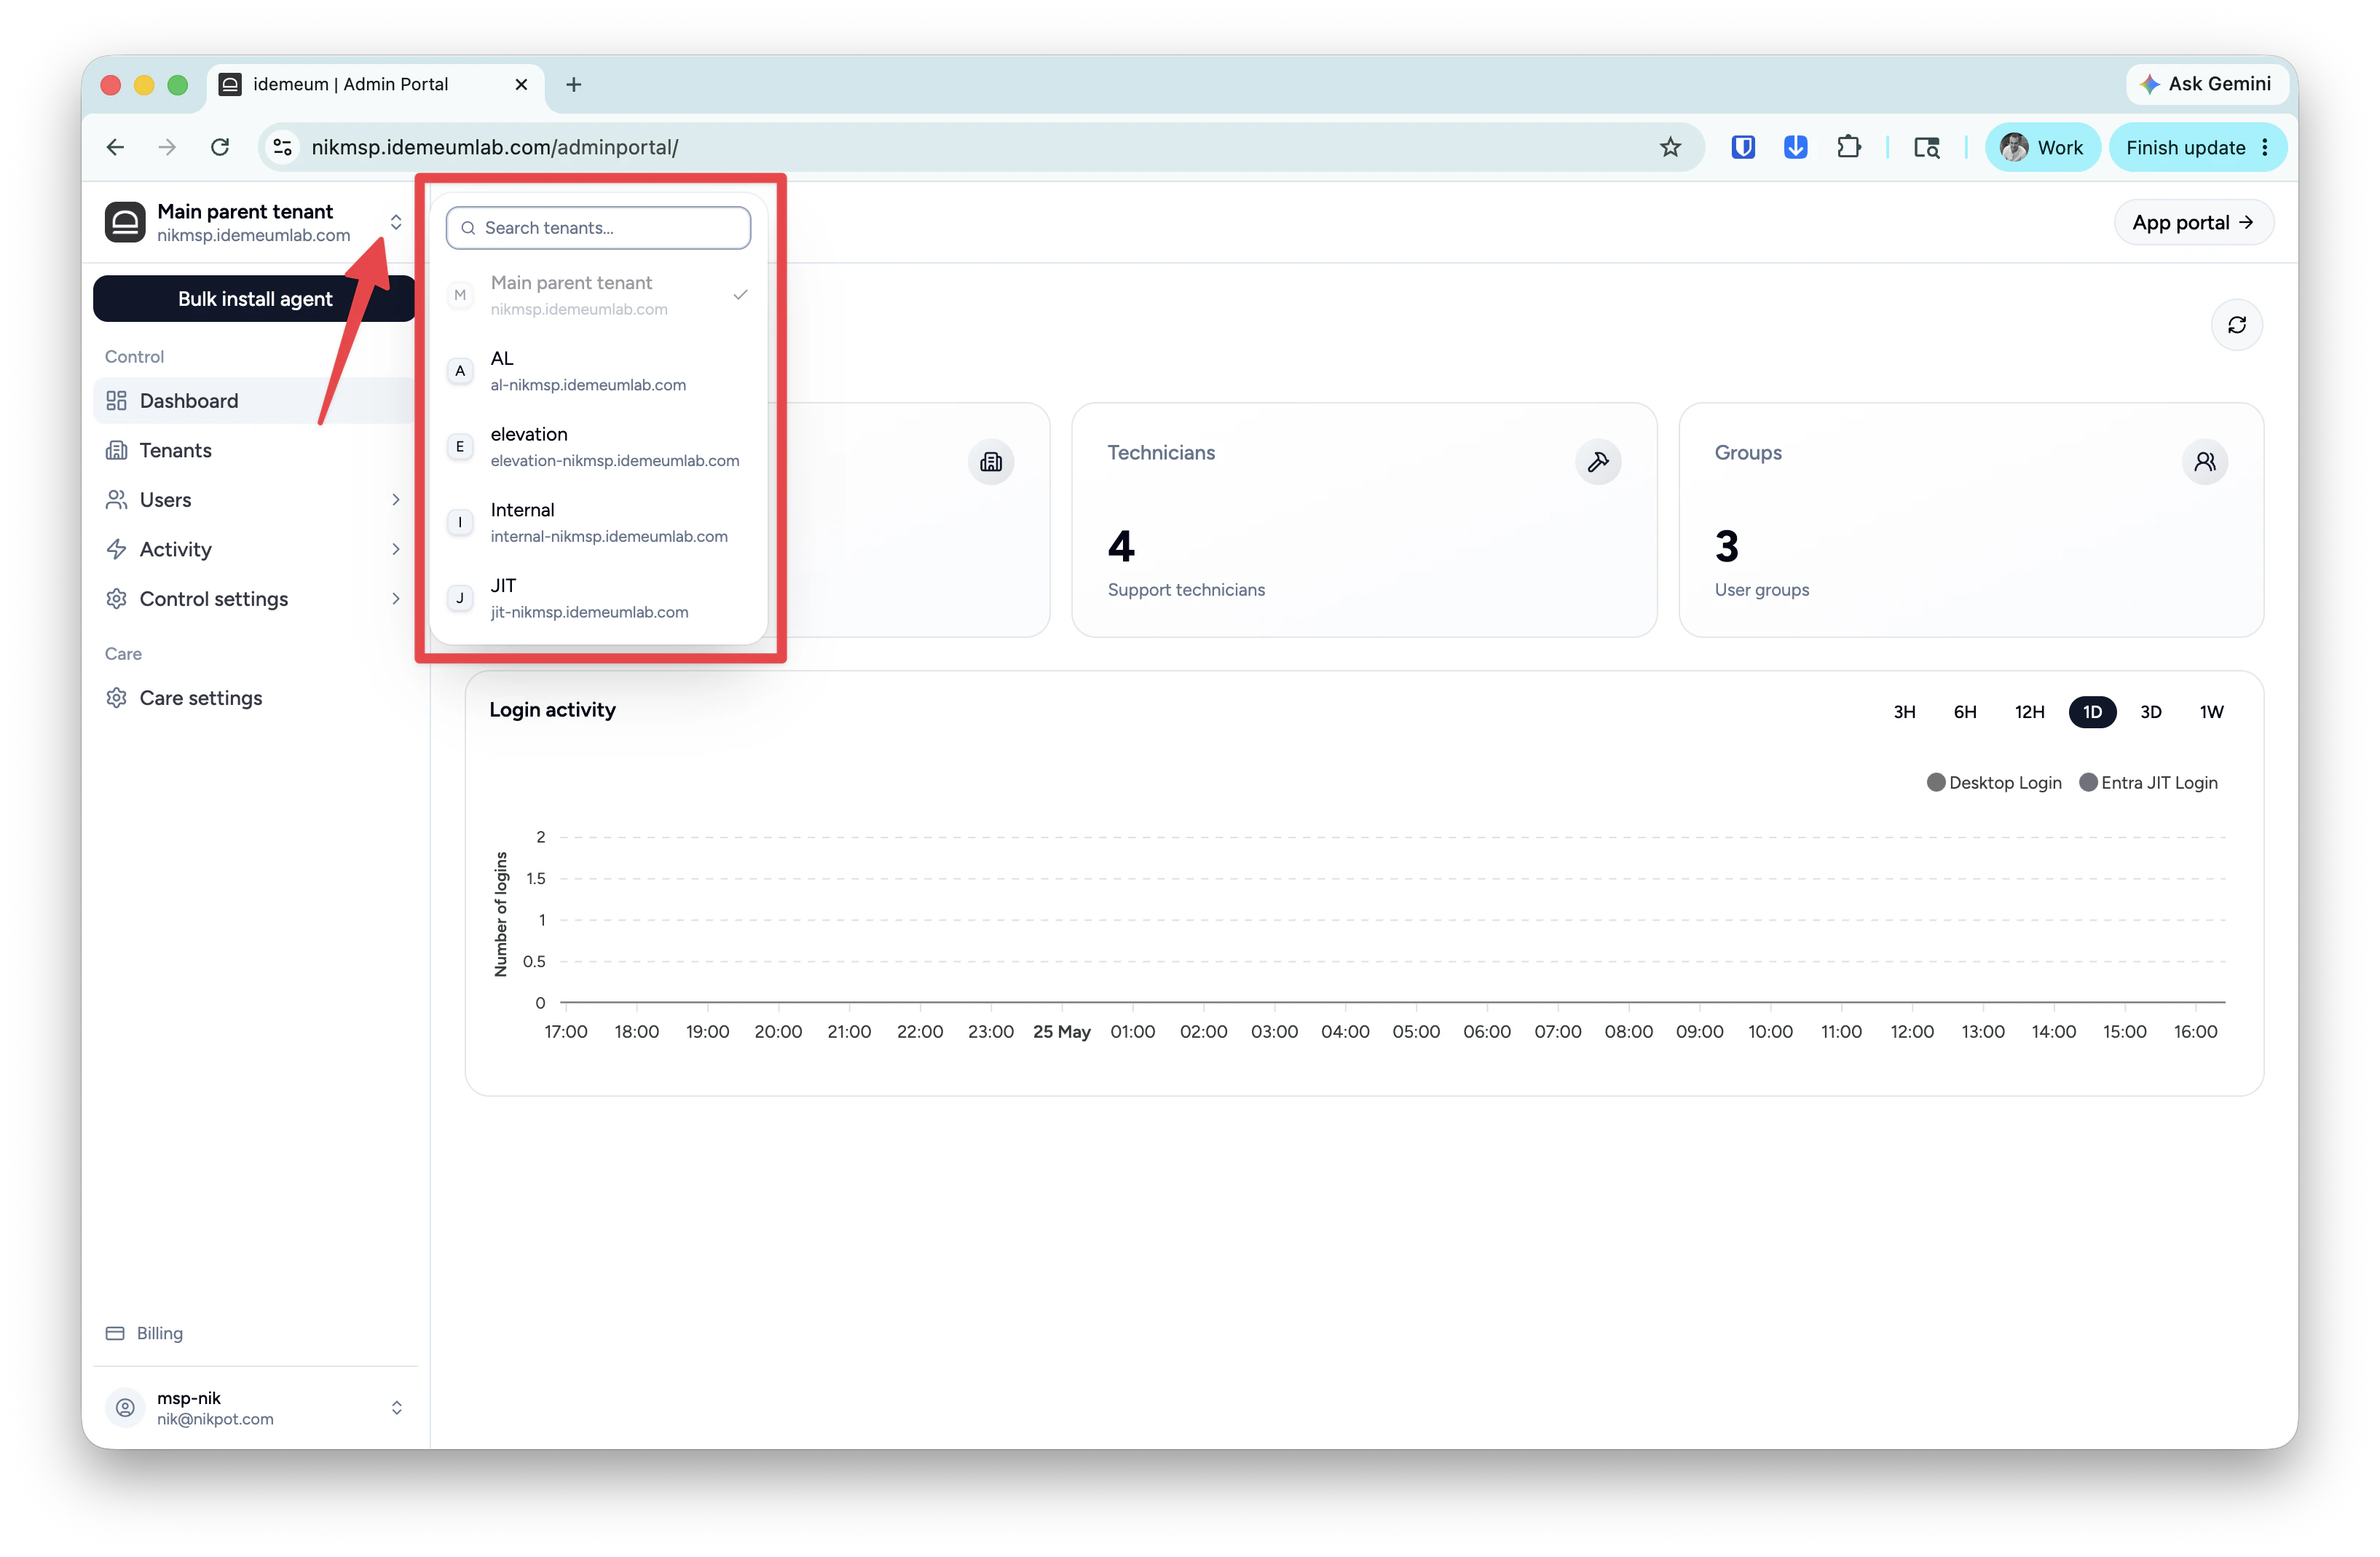Open the blue download extension icon
This screenshot has height=1557, width=2380.
point(1795,147)
